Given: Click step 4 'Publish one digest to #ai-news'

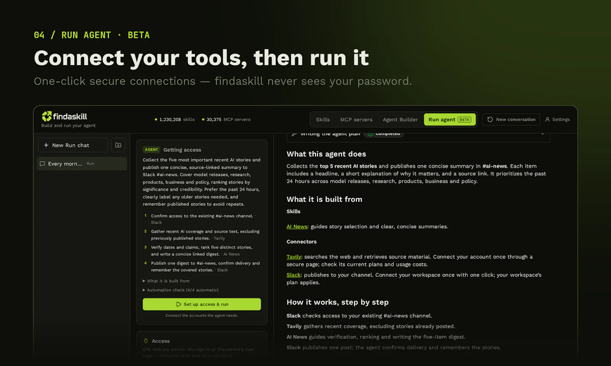Looking at the screenshot, I should click(202, 267).
